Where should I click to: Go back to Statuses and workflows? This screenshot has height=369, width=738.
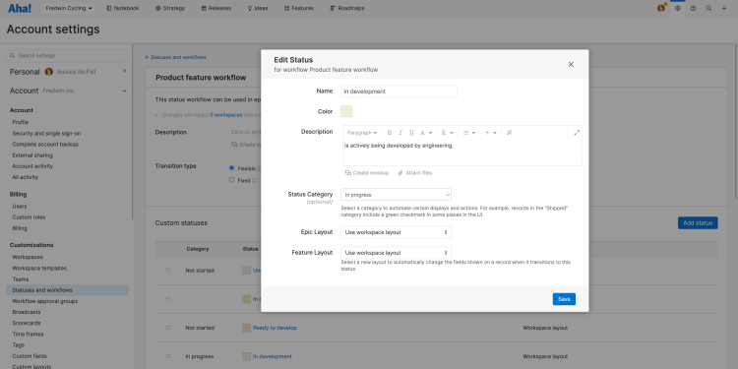175,57
